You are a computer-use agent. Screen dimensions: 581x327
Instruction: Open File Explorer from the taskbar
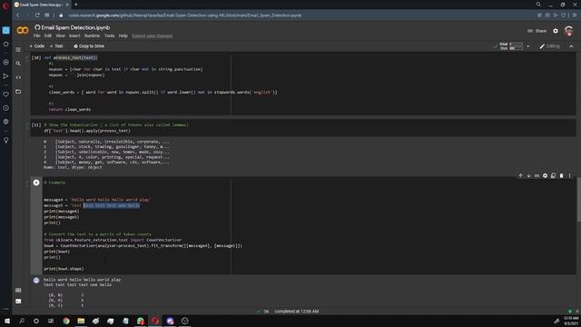coord(81,321)
